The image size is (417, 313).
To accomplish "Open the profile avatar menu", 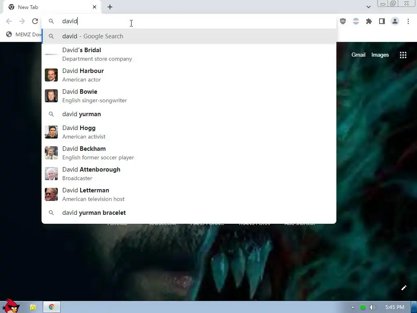I will tap(395, 21).
